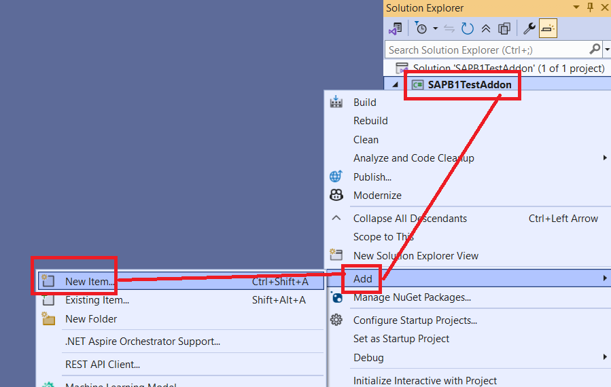
Task: Select New Item... from the Add submenu
Action: pos(90,281)
